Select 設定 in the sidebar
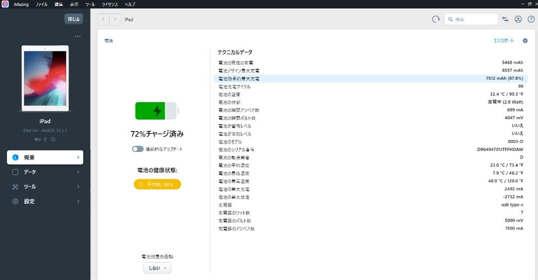The image size is (538, 280). 45,201
